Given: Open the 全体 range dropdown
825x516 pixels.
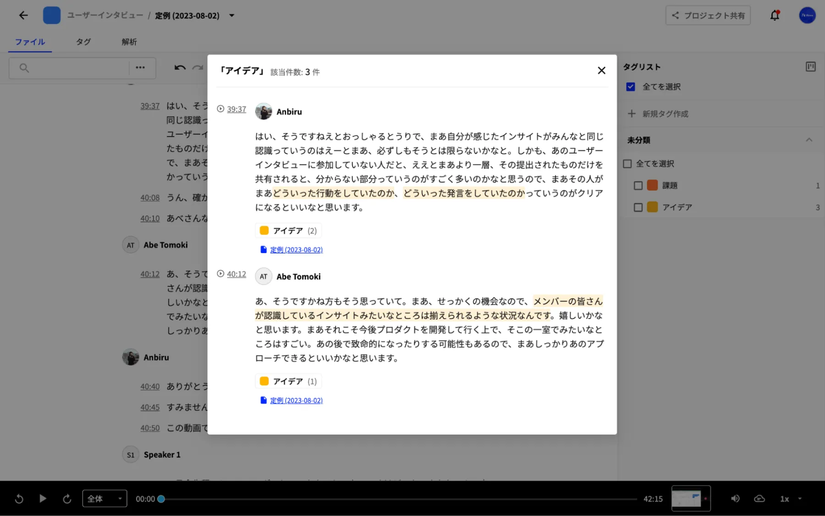Looking at the screenshot, I should pyautogui.click(x=104, y=499).
